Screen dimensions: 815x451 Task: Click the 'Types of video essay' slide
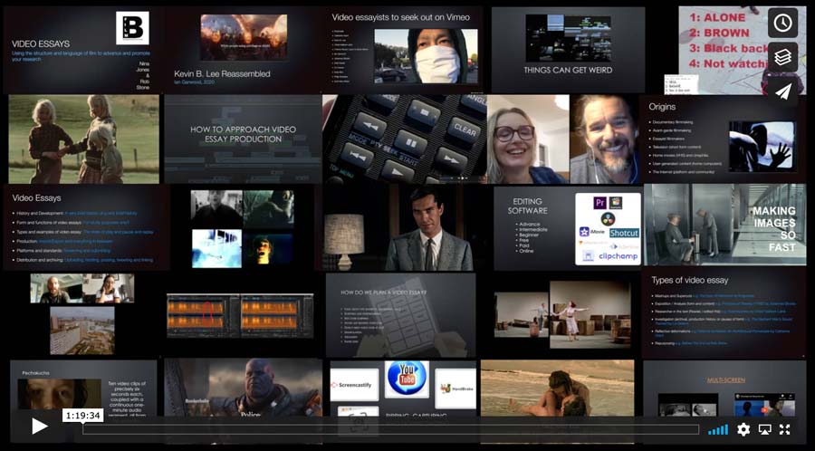click(723, 312)
